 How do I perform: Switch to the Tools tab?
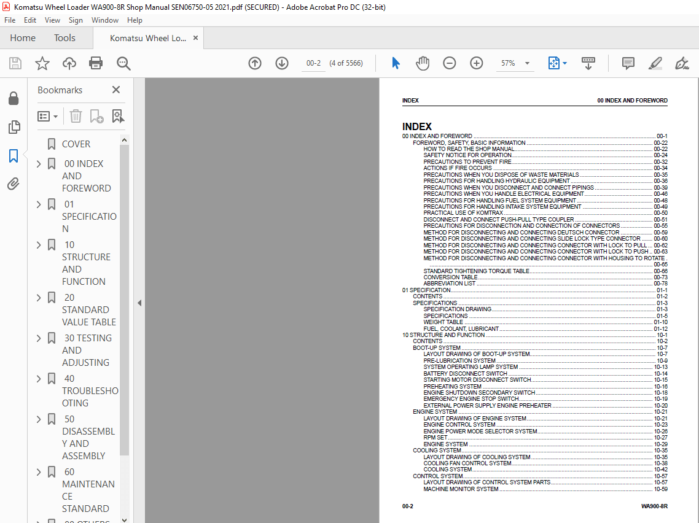(64, 38)
